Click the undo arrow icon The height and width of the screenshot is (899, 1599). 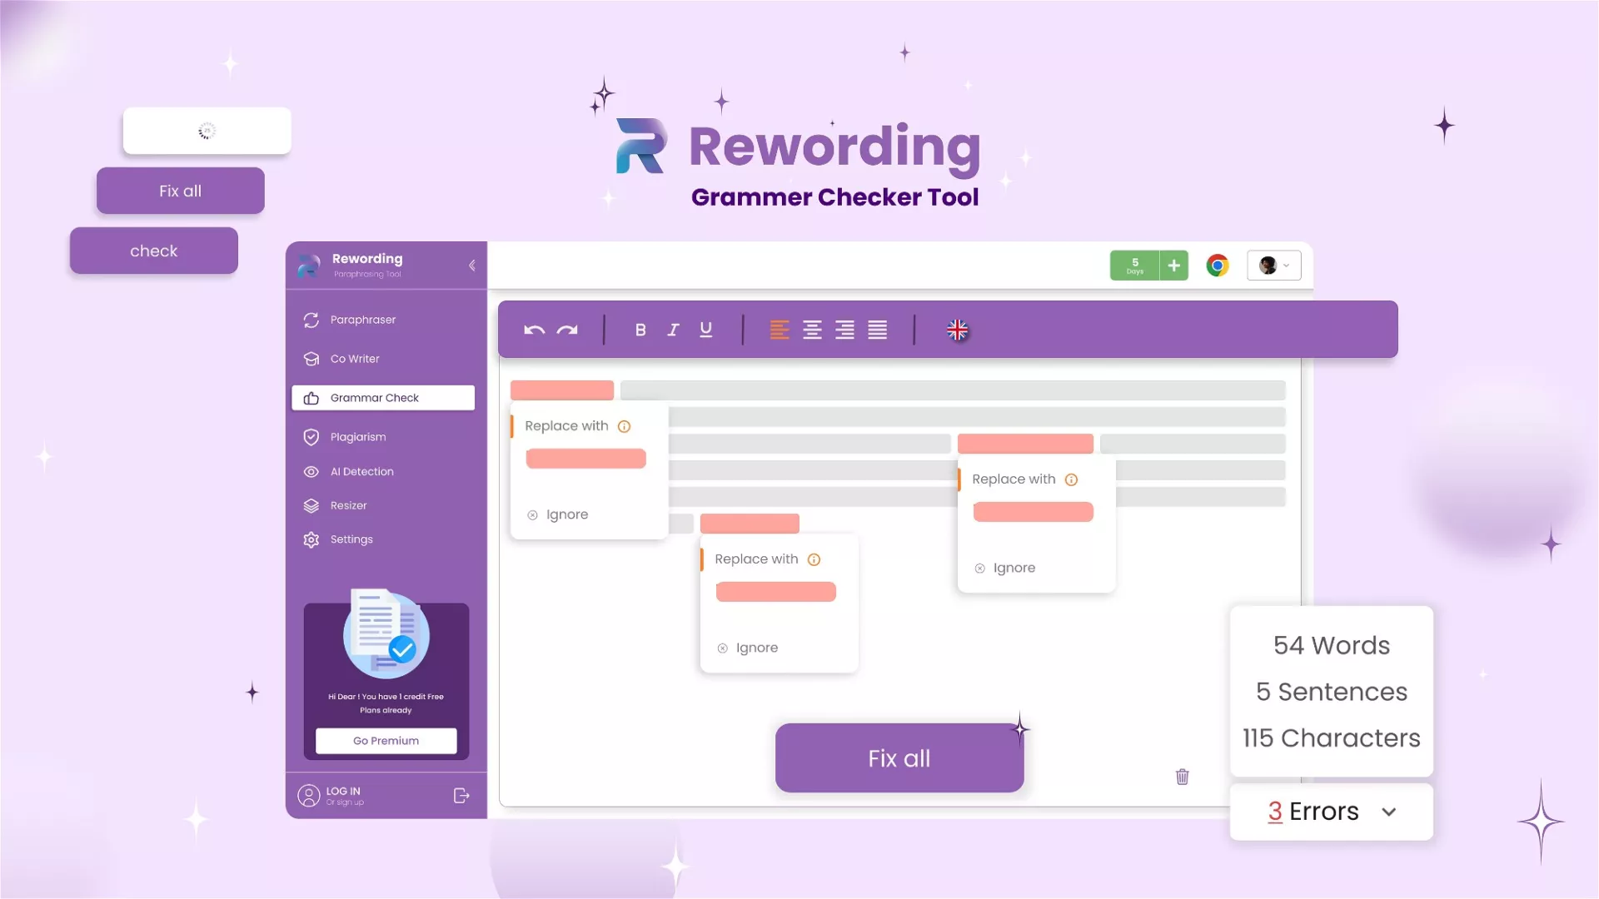click(x=534, y=330)
